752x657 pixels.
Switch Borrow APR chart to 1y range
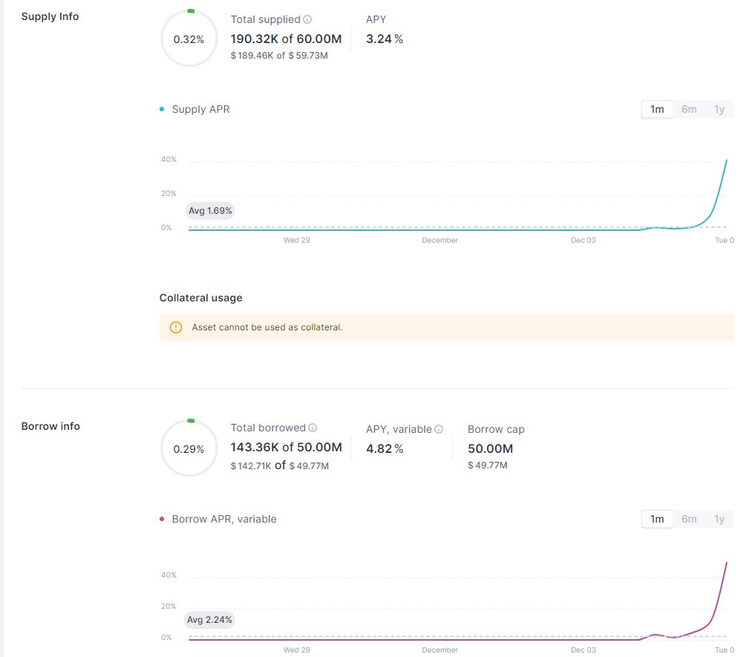pyautogui.click(x=719, y=519)
